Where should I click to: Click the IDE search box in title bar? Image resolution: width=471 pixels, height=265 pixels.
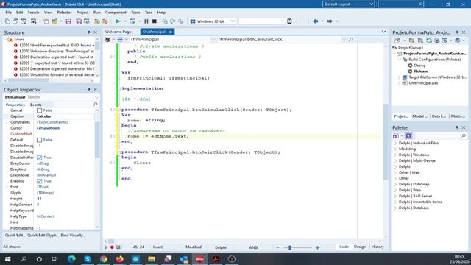point(401,4)
